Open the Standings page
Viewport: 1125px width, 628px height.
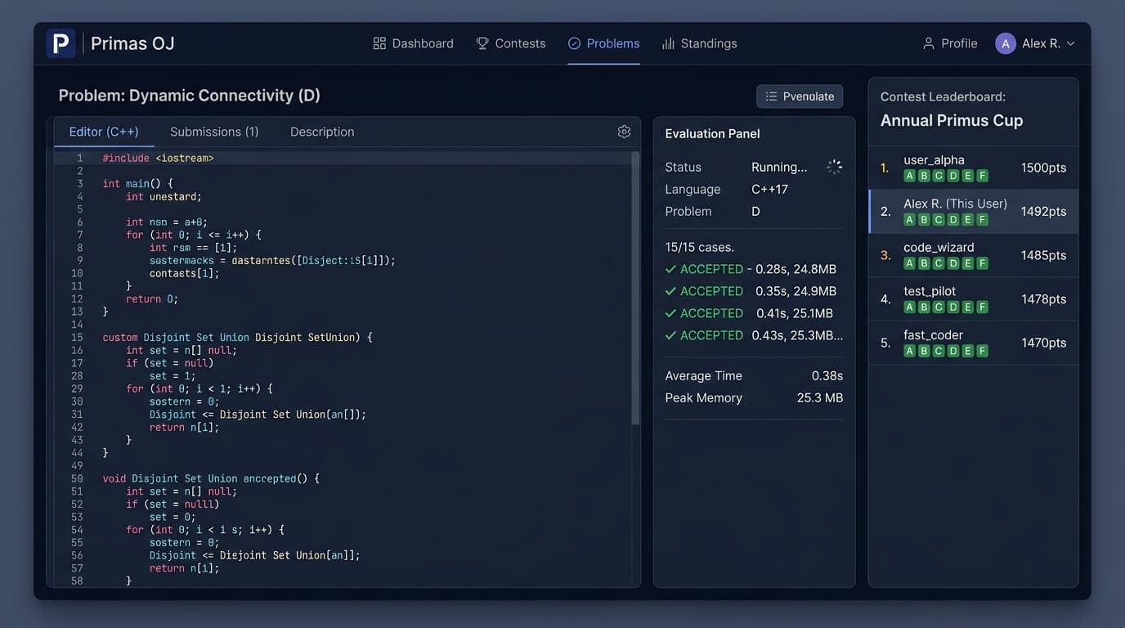[700, 43]
